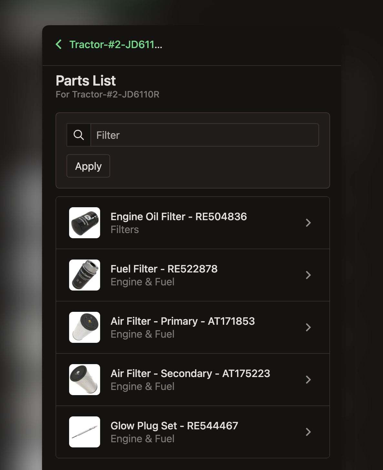383x470 pixels.
Task: Click the primary Air Filter product image
Action: click(84, 327)
